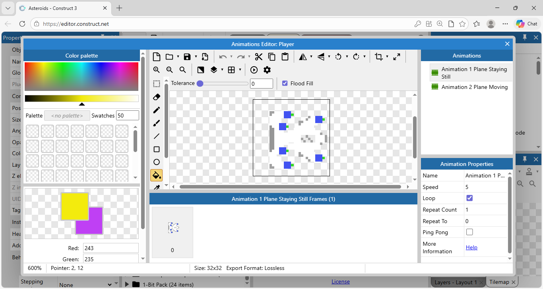Open the save options dropdown arrow

point(196,57)
